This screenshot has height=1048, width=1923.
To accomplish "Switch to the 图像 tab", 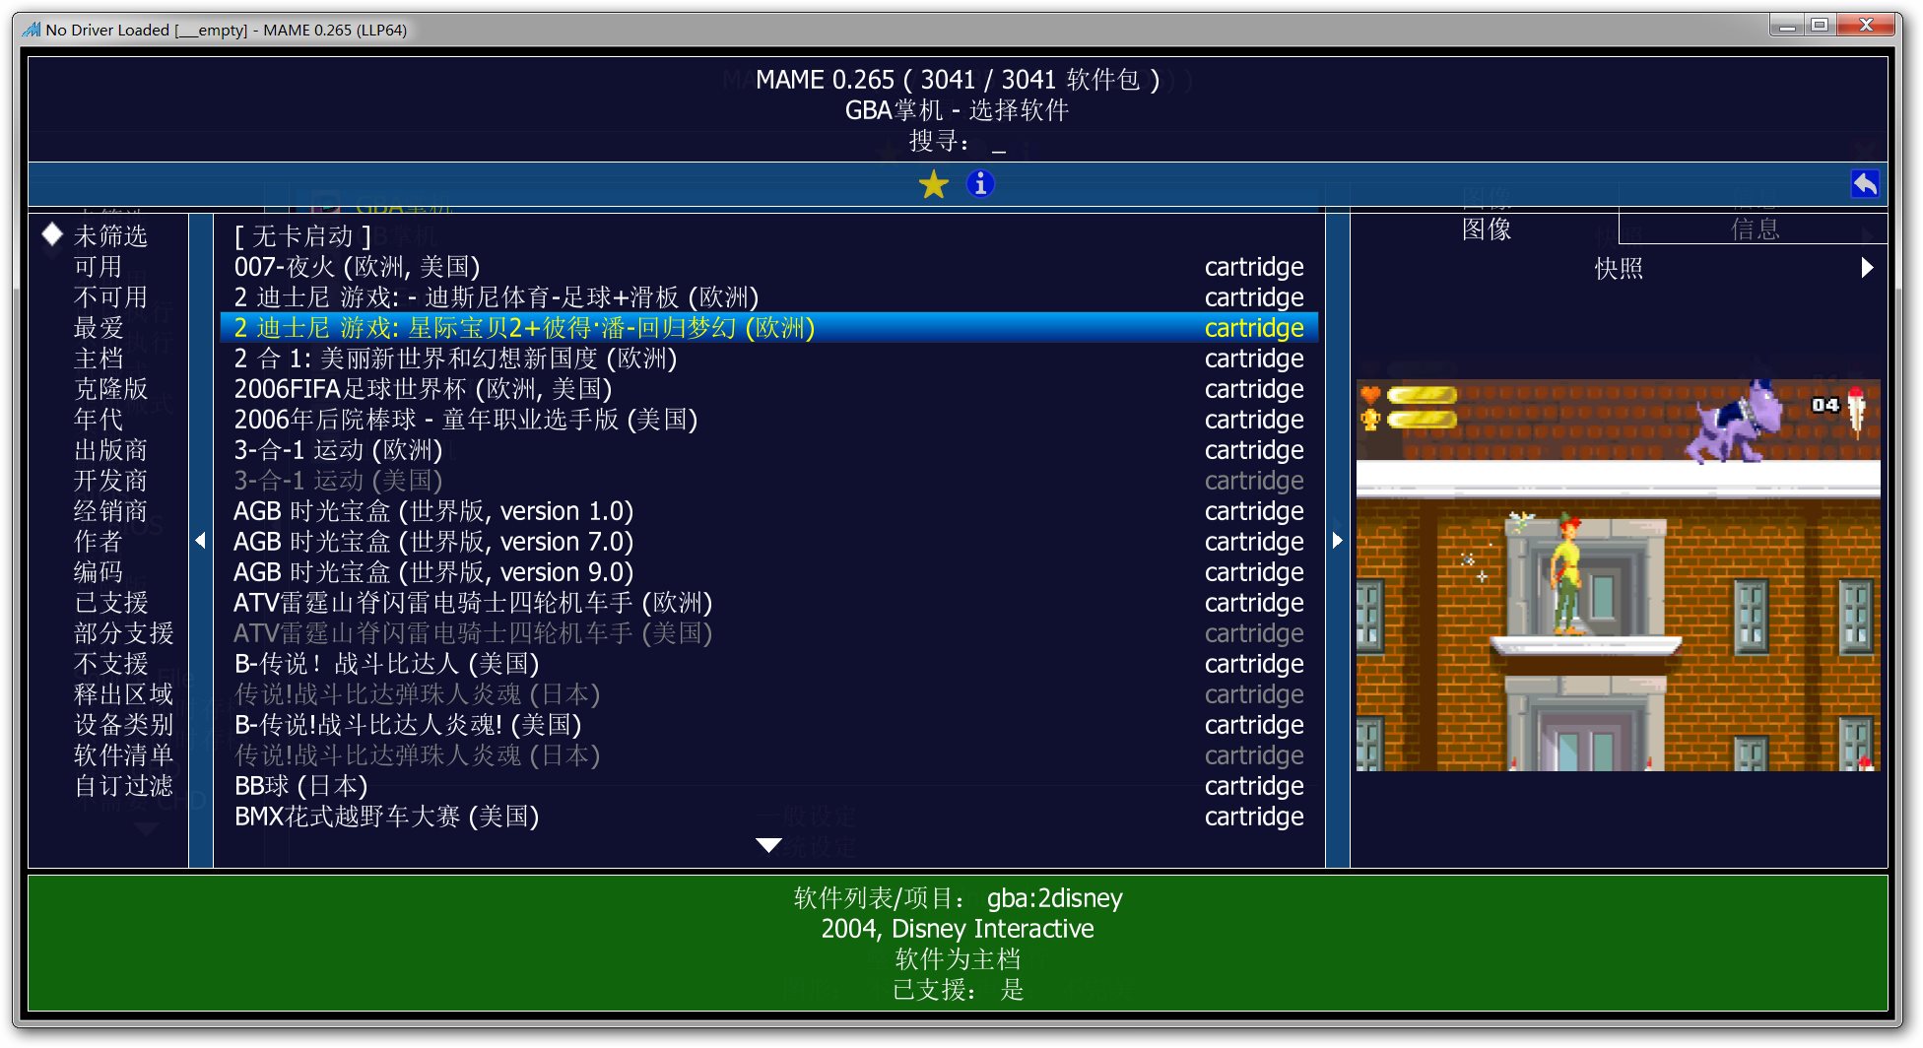I will coord(1487,229).
